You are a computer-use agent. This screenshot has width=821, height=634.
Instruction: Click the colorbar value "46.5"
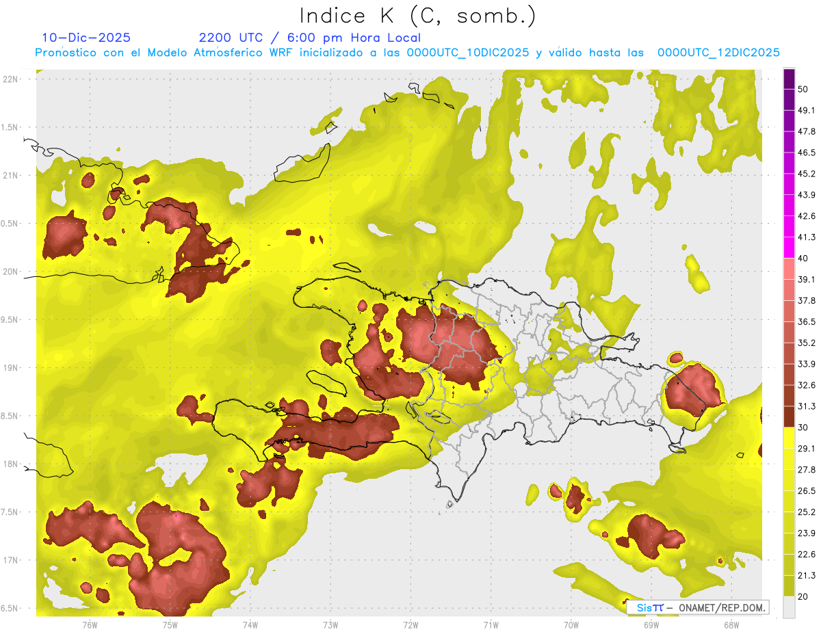point(807,153)
